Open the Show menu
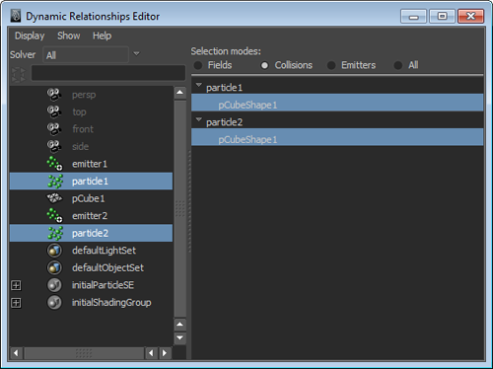Viewport: 493px width, 369px height. (x=69, y=36)
